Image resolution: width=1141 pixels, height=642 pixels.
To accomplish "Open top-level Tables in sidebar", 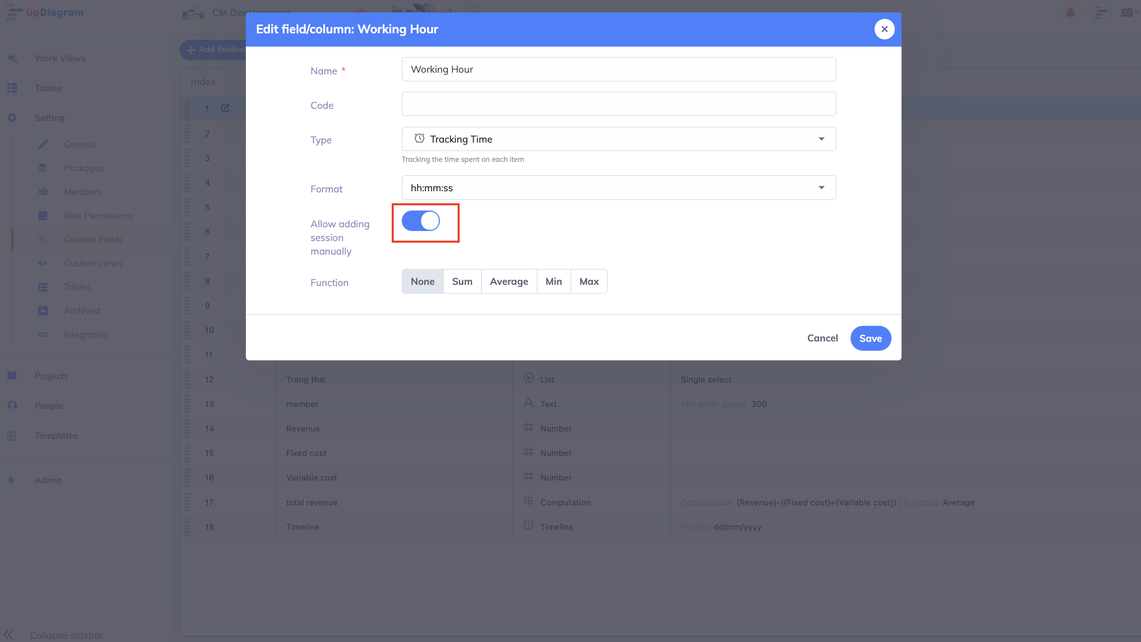I will point(48,88).
